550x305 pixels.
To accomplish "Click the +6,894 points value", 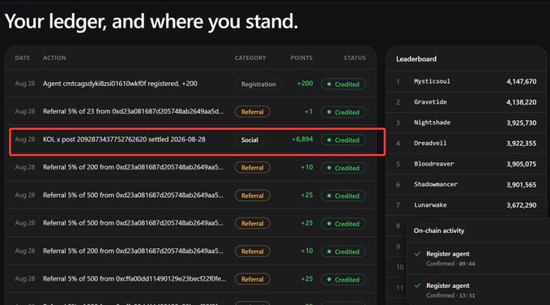I will click(302, 140).
